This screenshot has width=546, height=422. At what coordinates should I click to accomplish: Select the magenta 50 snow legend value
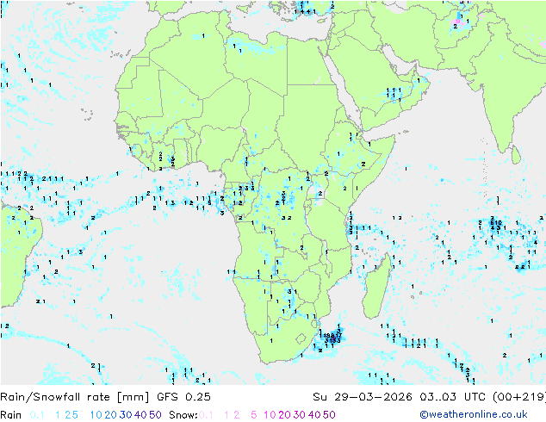click(330, 415)
